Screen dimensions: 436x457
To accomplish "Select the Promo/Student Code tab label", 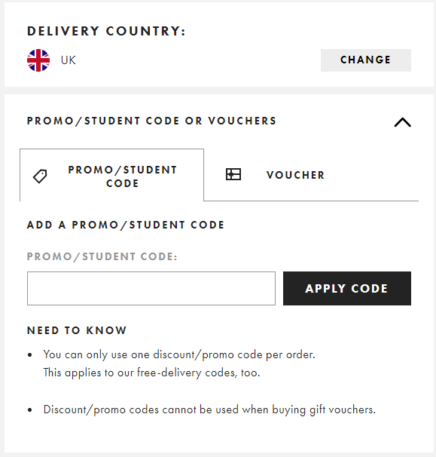I will pyautogui.click(x=123, y=176).
